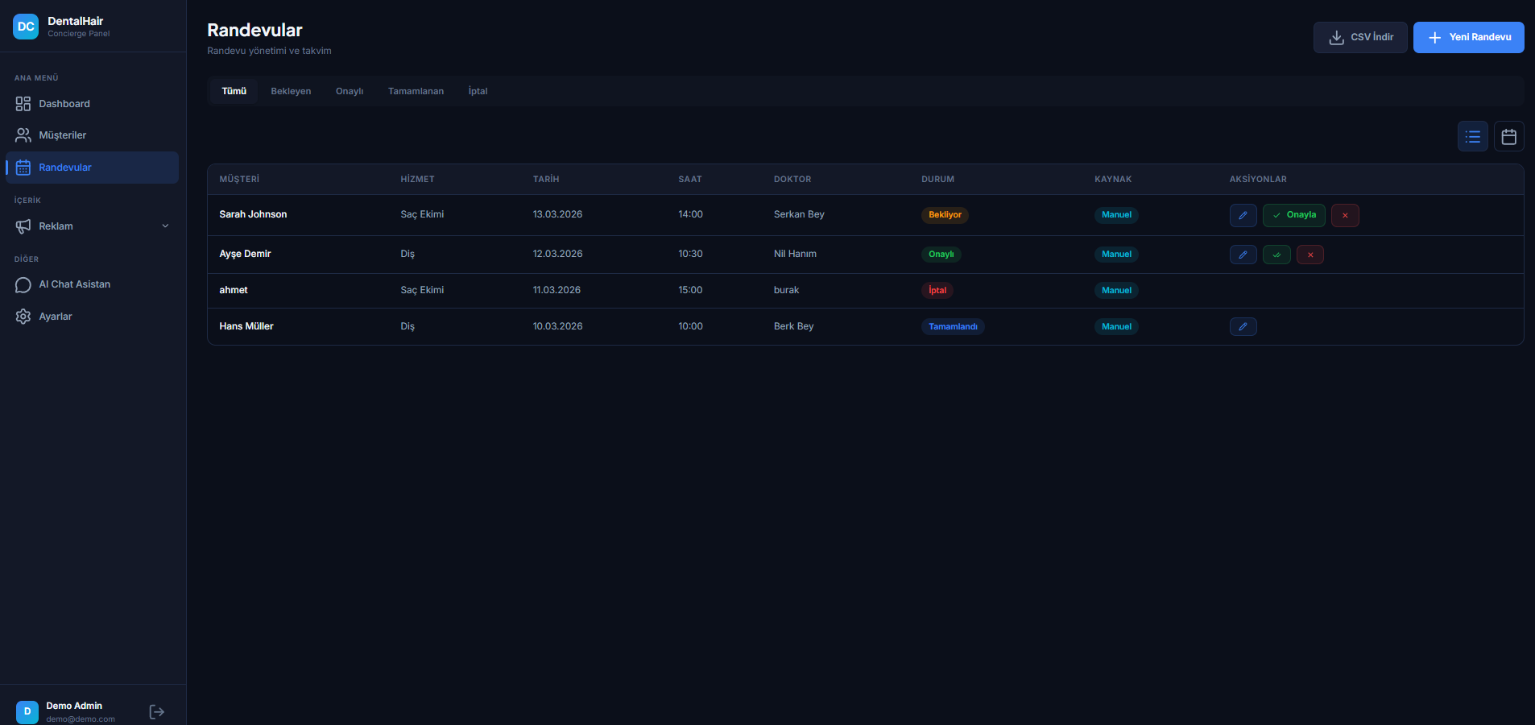Go to Müşteriler in the sidebar
Image resolution: width=1535 pixels, height=725 pixels.
tap(63, 135)
